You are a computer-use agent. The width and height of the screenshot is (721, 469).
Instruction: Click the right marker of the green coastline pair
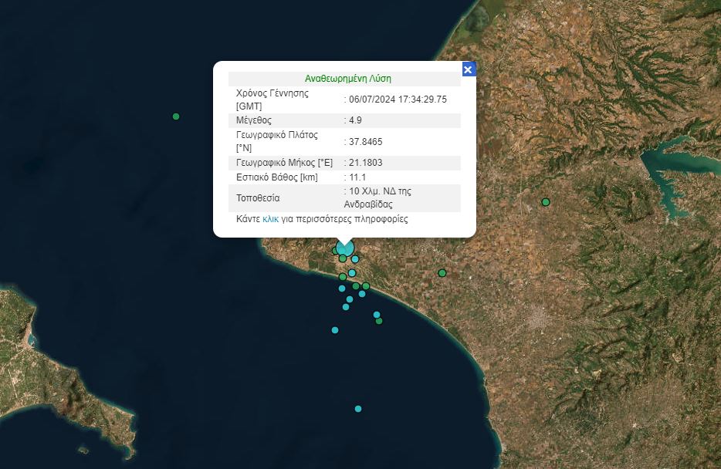click(x=366, y=286)
